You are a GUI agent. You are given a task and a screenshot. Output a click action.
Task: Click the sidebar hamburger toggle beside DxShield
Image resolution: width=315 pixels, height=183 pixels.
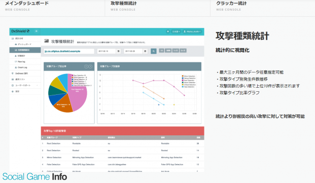point(36,31)
